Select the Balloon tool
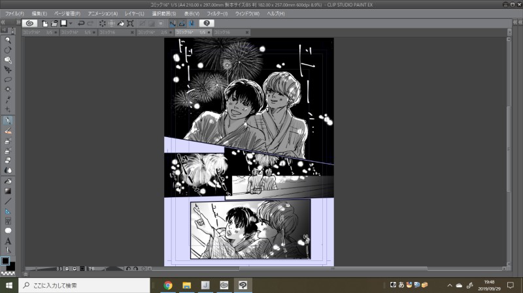The height and width of the screenshot is (293, 523). point(8,231)
